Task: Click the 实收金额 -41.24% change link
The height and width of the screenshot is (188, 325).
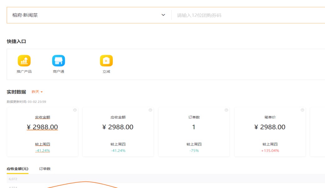Action: (42, 151)
